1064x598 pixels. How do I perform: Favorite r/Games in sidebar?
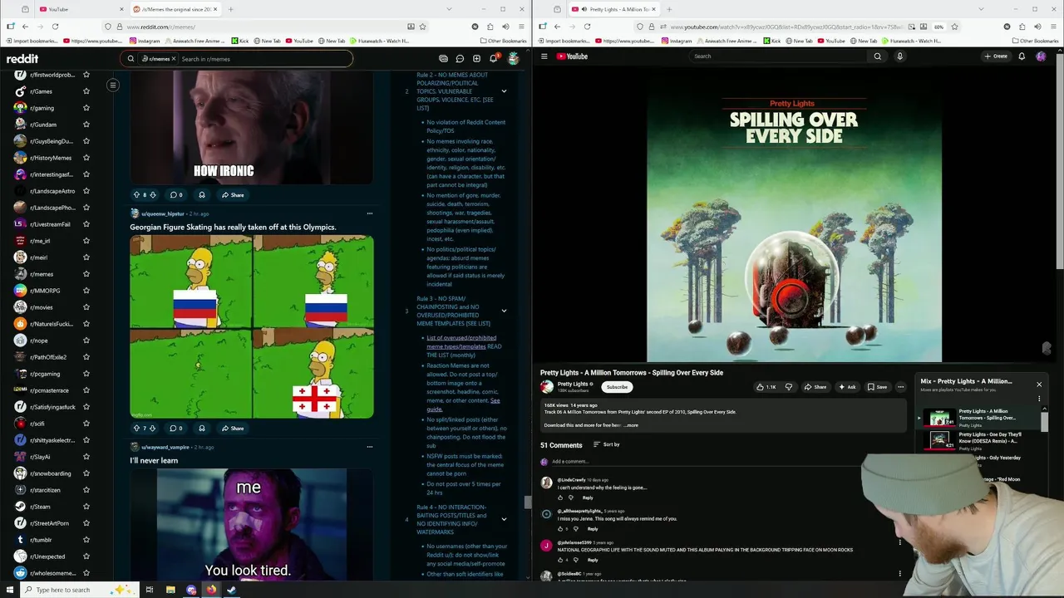(86, 91)
